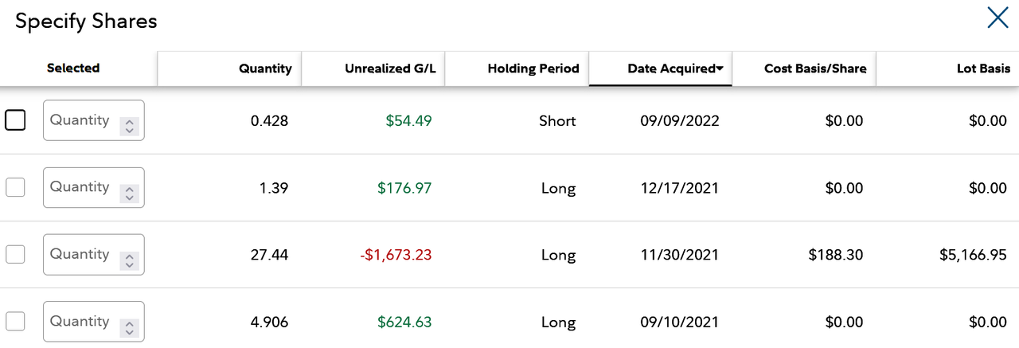
Task: Sort by the Date Acquired column arrow
Action: 720,69
